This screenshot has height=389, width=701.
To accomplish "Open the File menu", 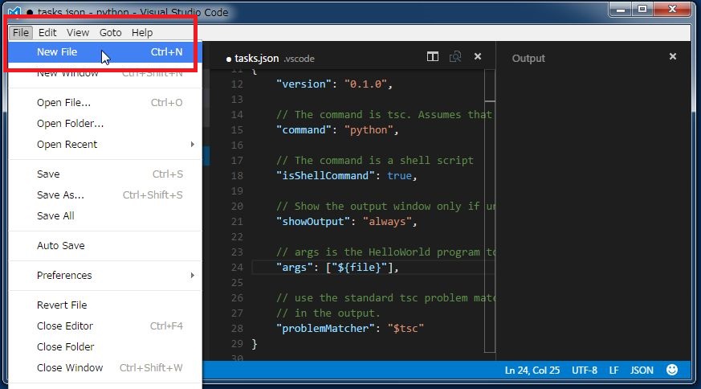I will pyautogui.click(x=21, y=33).
